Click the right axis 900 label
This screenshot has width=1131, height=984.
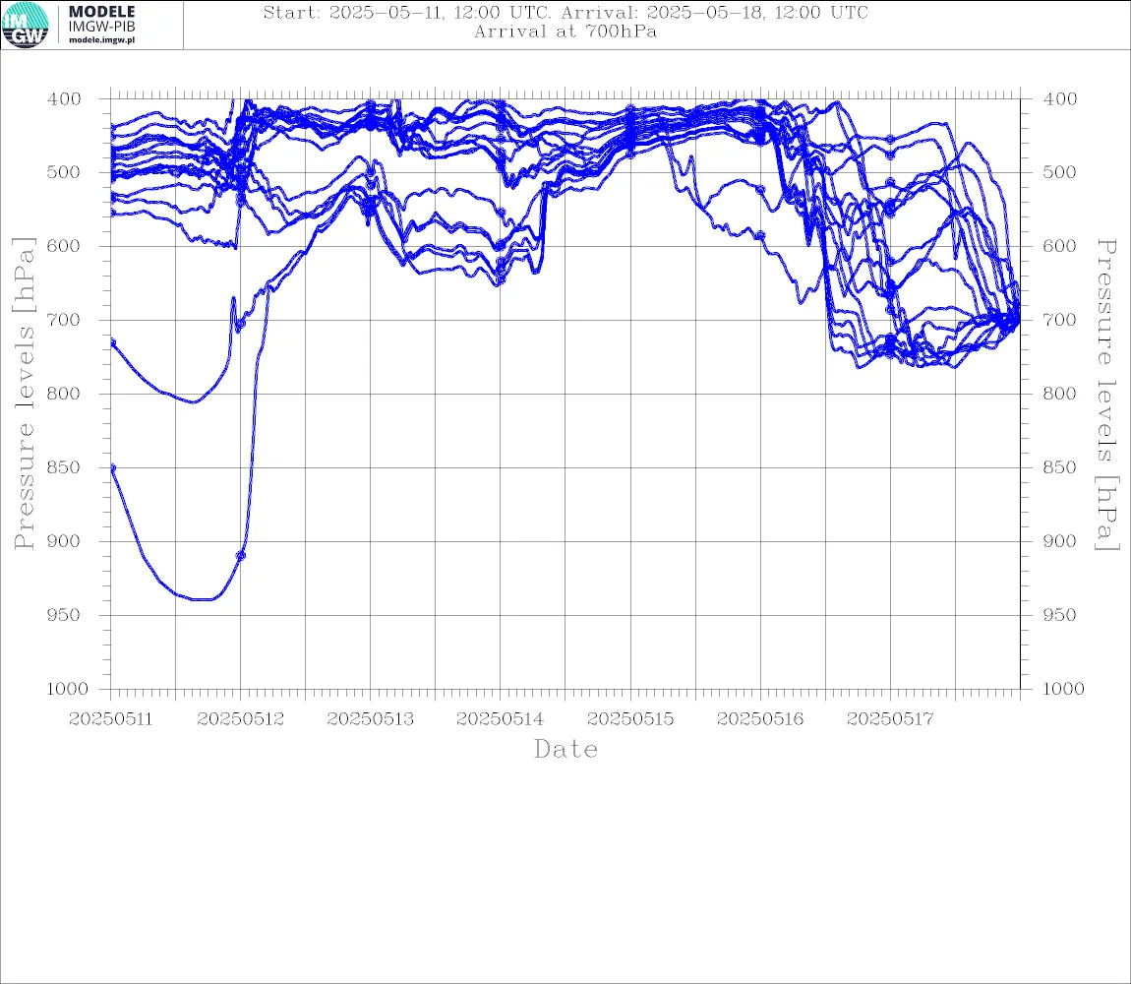tap(1060, 541)
